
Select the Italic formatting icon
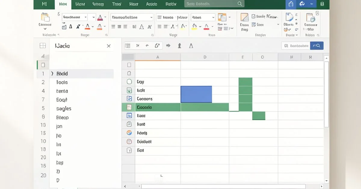(78, 26)
